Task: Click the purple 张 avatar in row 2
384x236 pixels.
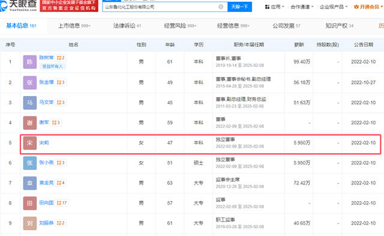Action: pyautogui.click(x=30, y=83)
